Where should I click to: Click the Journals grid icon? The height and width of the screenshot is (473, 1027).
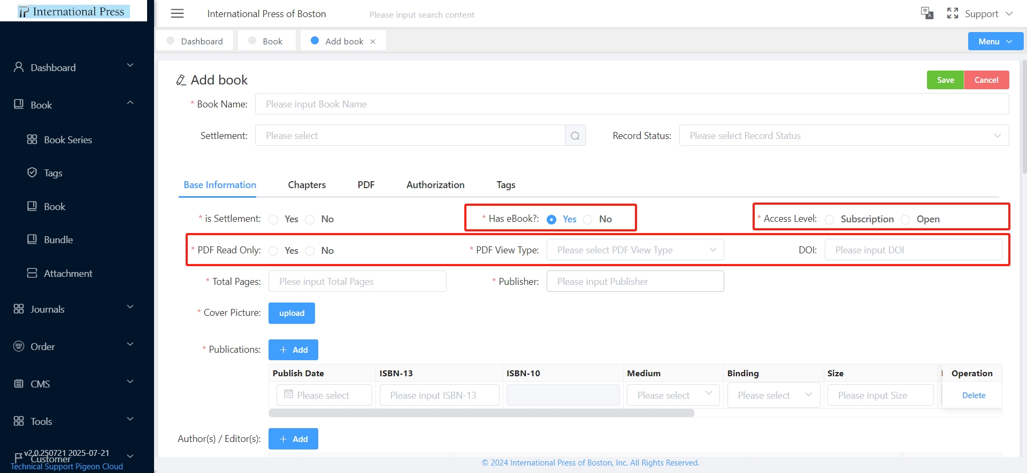coord(19,308)
